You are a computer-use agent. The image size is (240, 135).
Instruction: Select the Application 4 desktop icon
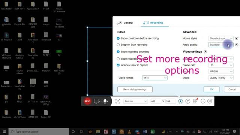pos(33,6)
